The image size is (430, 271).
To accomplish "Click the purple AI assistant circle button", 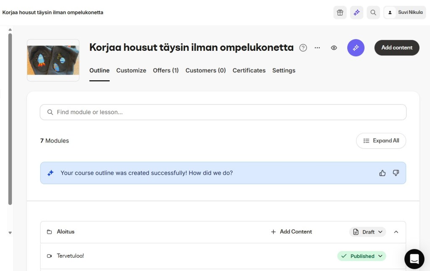I will pos(356,48).
